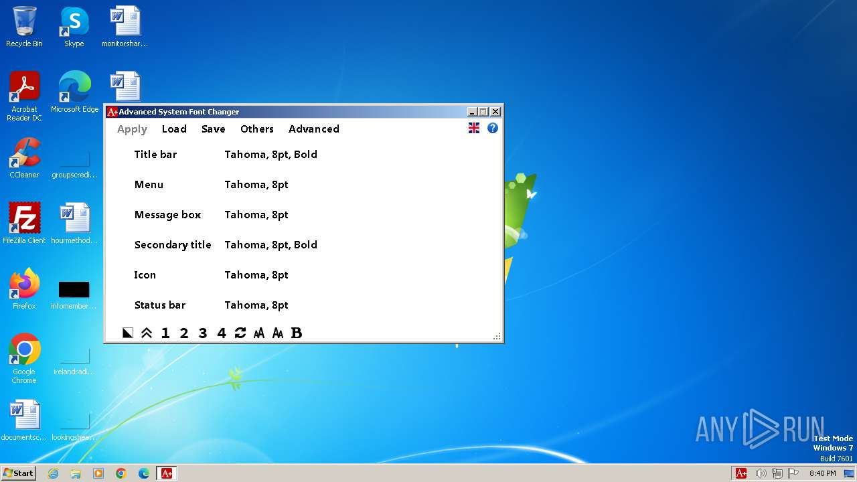This screenshot has height=482, width=857.
Task: Click the Show desktop button
Action: pyautogui.click(x=849, y=473)
